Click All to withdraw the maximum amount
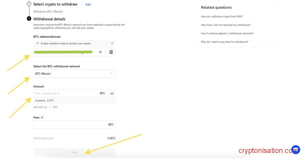The width and height of the screenshot is (305, 158). coord(112,93)
